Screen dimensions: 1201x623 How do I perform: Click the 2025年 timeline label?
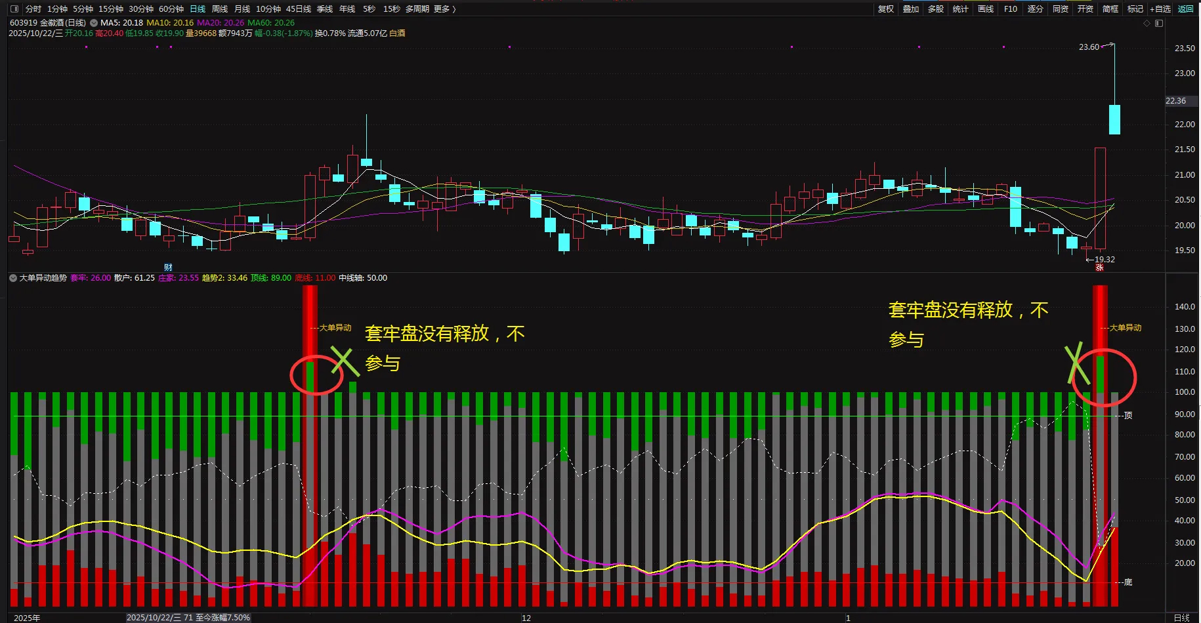(x=27, y=618)
